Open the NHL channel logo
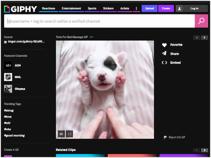Image resolution: width=211 pixels, height=158 pixels. point(8,77)
